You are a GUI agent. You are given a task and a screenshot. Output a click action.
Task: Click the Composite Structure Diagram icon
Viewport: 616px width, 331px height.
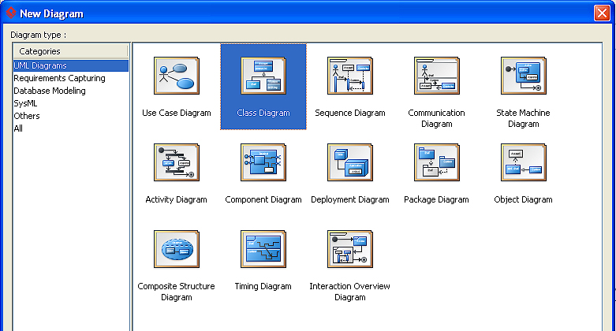[x=177, y=250]
